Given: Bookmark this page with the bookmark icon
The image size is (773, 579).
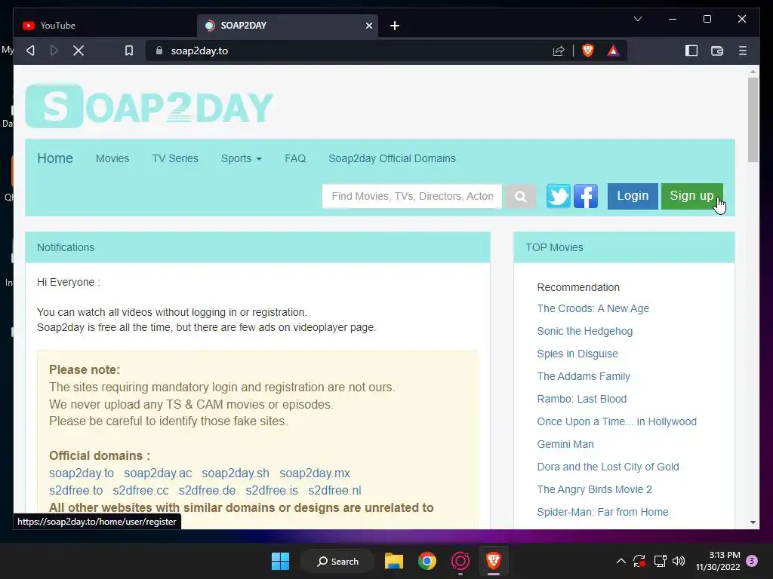Looking at the screenshot, I should click(x=128, y=51).
